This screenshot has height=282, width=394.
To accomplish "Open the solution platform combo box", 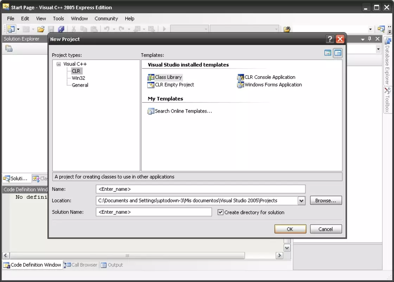I will 244,29.
